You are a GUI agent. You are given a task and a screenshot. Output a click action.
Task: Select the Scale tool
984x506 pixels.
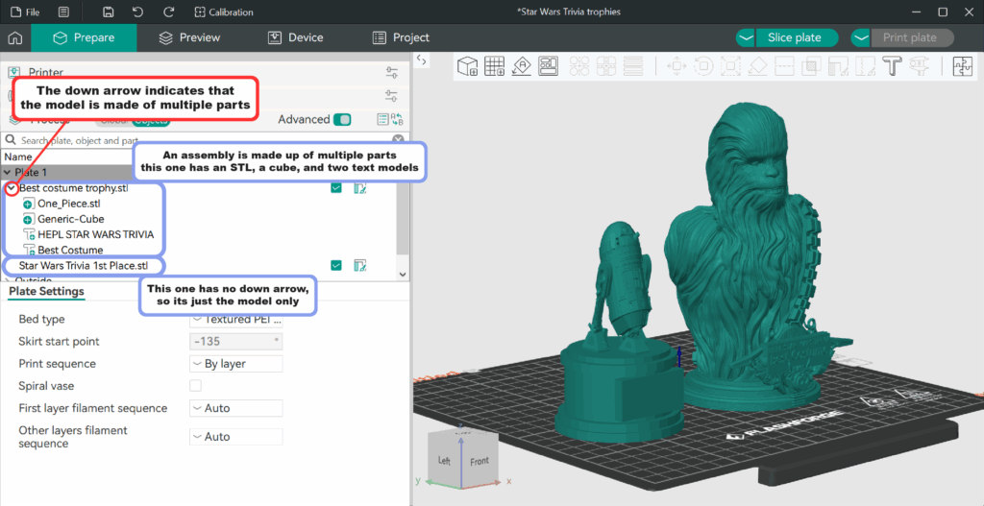coord(730,66)
